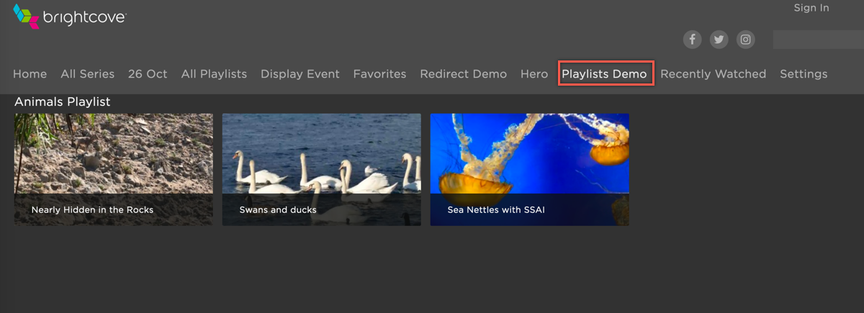Image resolution: width=864 pixels, height=313 pixels.
Task: Click the Brightcove logo
Action: click(70, 17)
